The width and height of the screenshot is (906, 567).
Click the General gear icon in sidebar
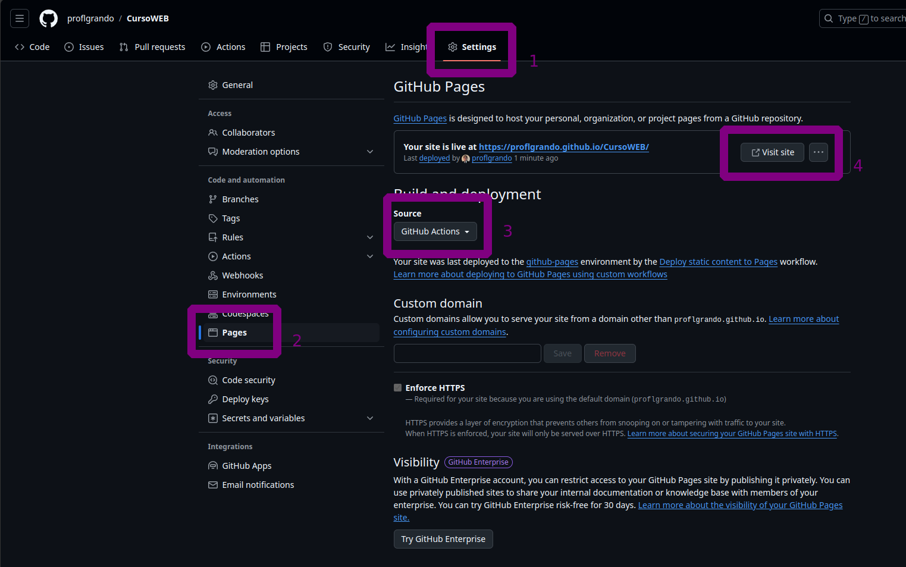213,85
